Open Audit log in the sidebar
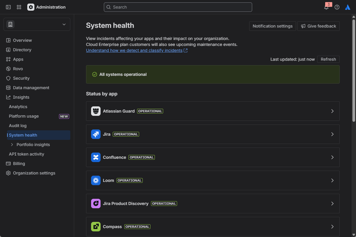Viewport: 356px width, 237px height. [38, 126]
